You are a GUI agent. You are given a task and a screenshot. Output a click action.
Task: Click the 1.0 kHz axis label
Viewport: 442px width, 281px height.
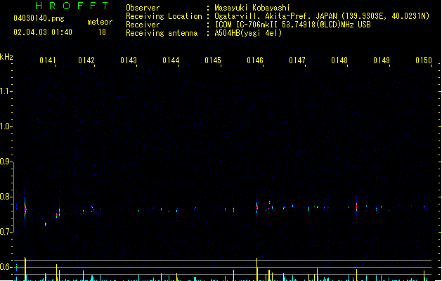click(5, 126)
